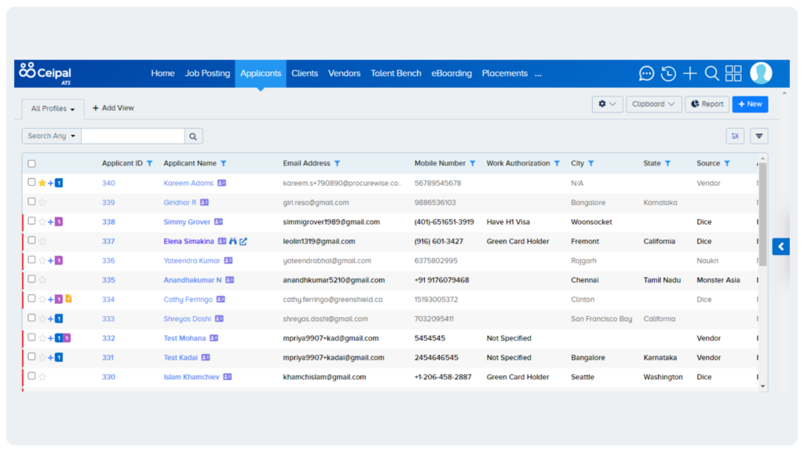Tick the select-all checkbox in table header
Viewport: 804px width, 452px height.
[x=31, y=164]
